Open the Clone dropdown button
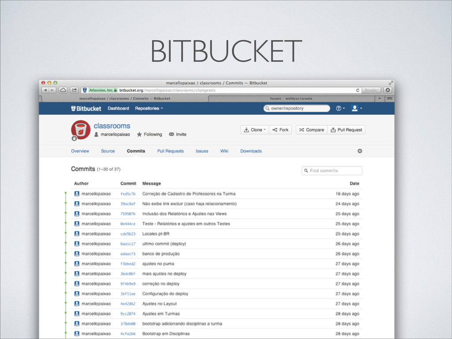The width and height of the screenshot is (452, 339). pyautogui.click(x=255, y=130)
